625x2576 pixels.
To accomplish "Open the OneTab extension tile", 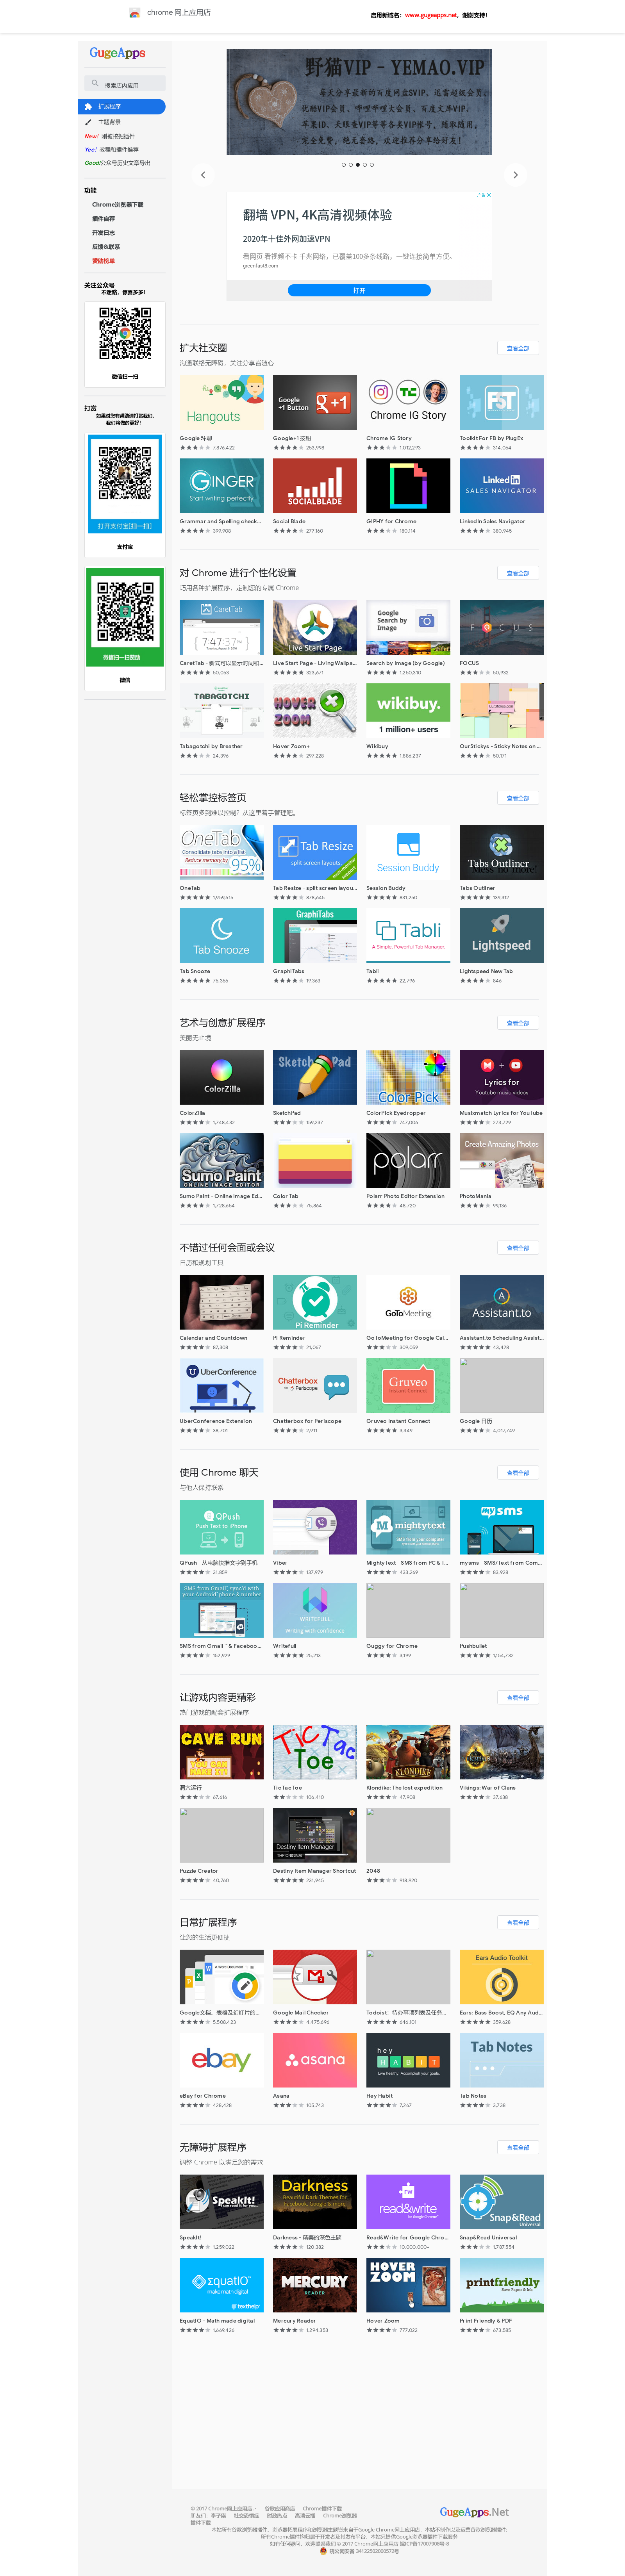I will coord(221,852).
